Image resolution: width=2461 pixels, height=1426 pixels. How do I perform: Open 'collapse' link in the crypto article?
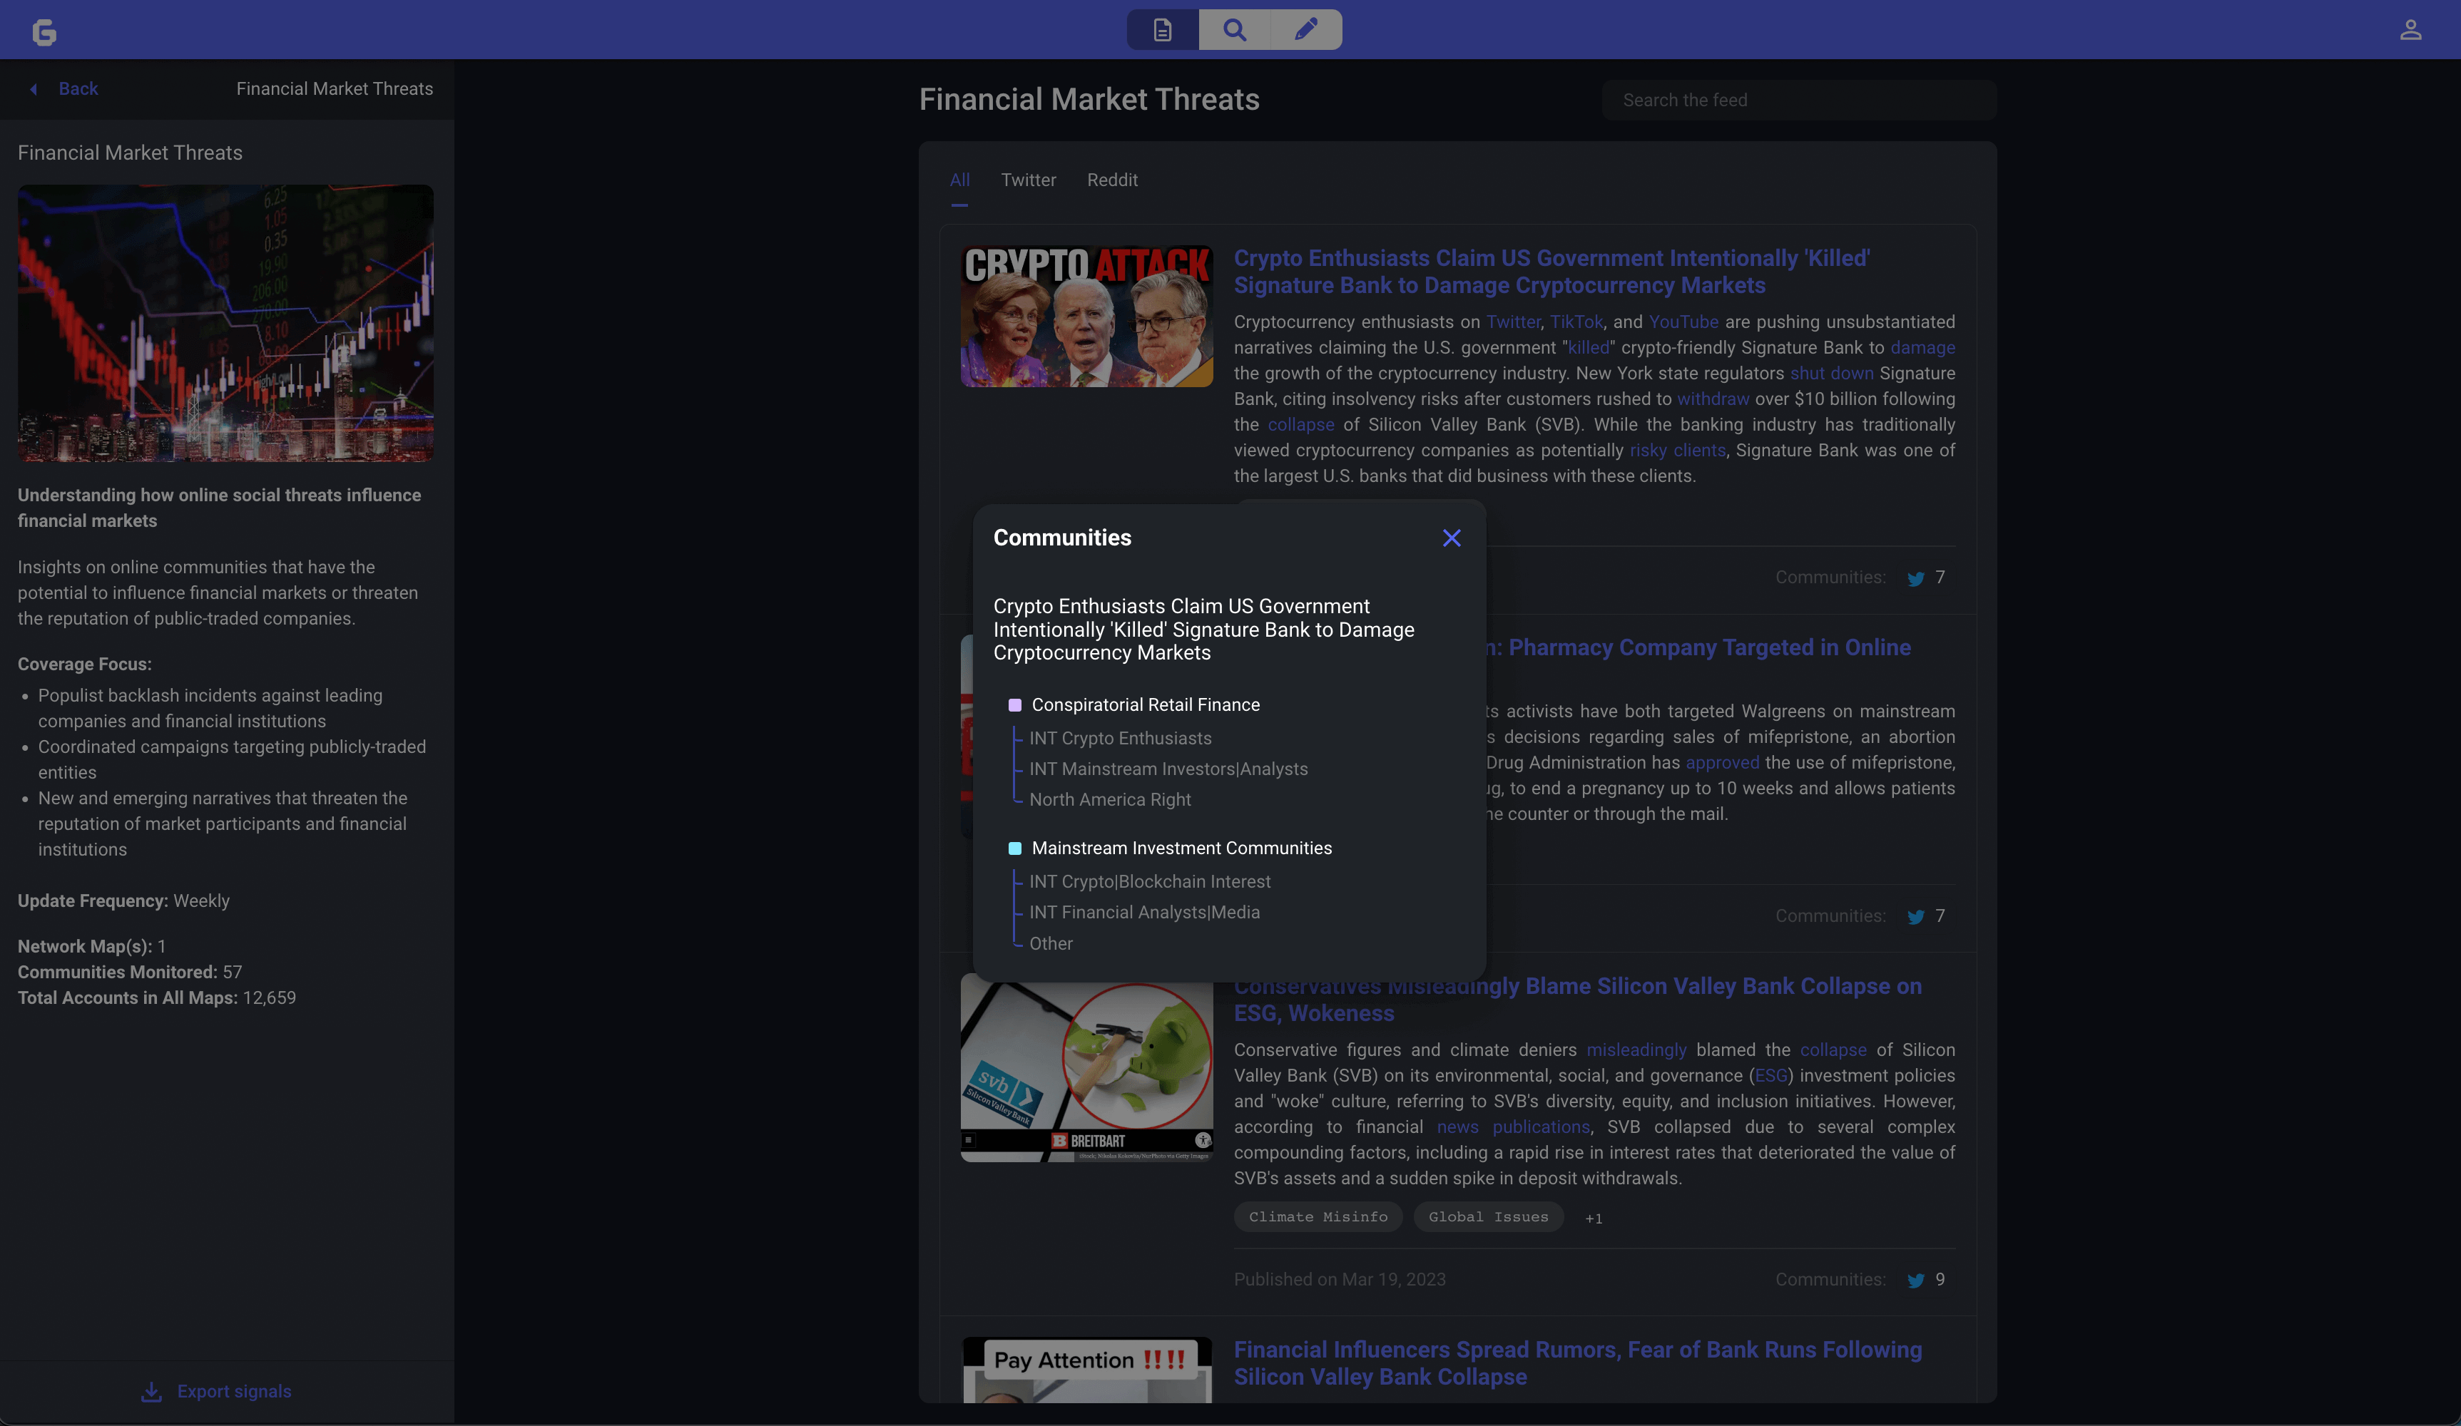tap(1300, 426)
